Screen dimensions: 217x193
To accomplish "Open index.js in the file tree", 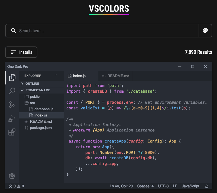I will [x=41, y=115].
